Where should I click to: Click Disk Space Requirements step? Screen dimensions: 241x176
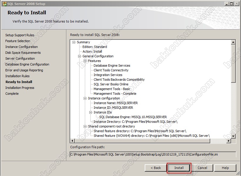click(23, 53)
